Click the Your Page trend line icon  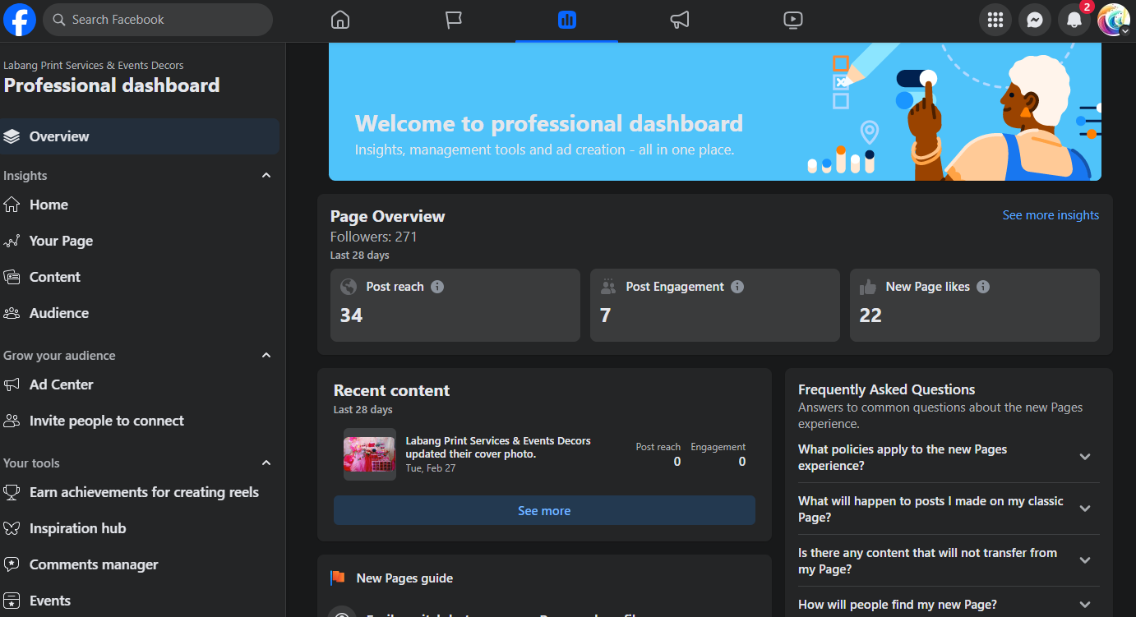tap(12, 241)
